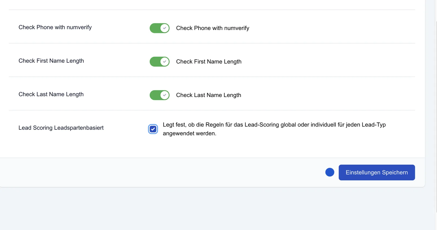Click Einstellungen Speichern button
437x230 pixels.
pos(377,172)
